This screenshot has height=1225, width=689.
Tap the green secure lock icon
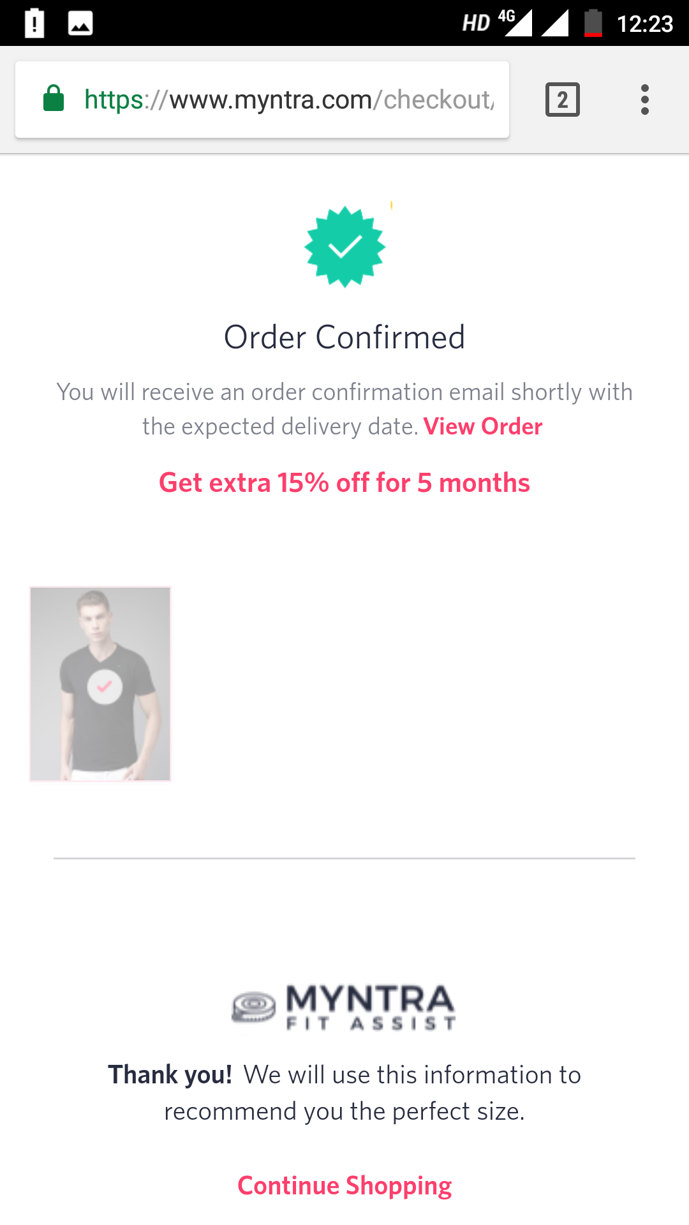(x=54, y=99)
